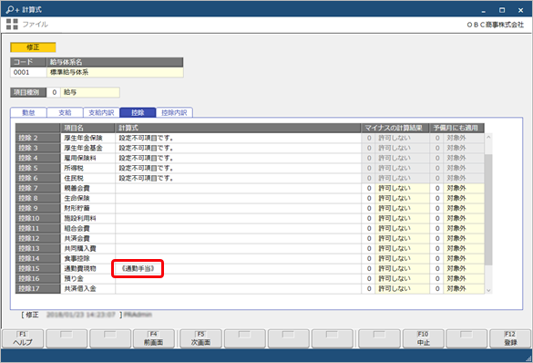Click the minus-result code 0 in 預り金 row
Screen dimensions: 533x363
pos(368,278)
